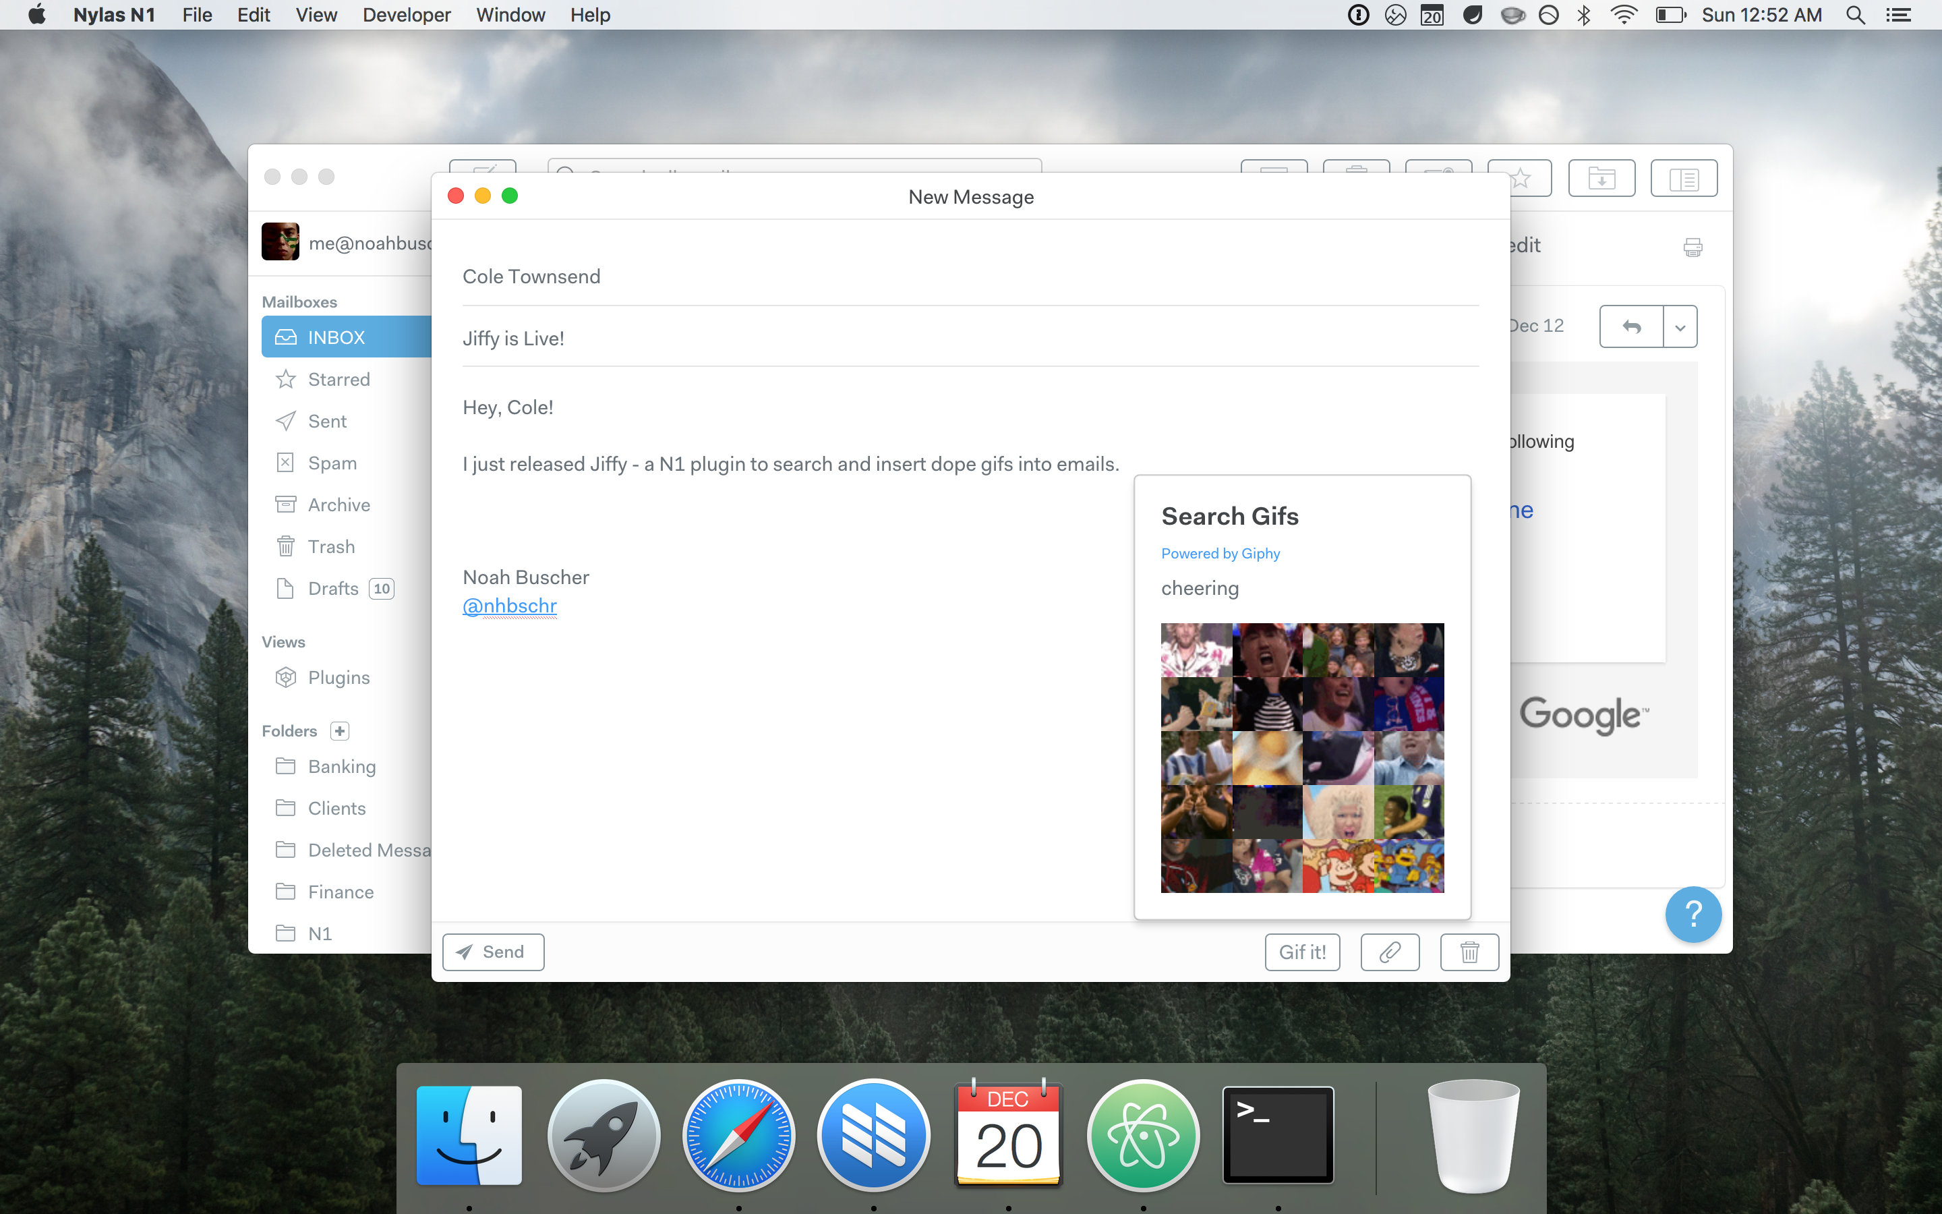The image size is (1942, 1214).
Task: Toggle the sidebar panel layout button
Action: 1684,178
